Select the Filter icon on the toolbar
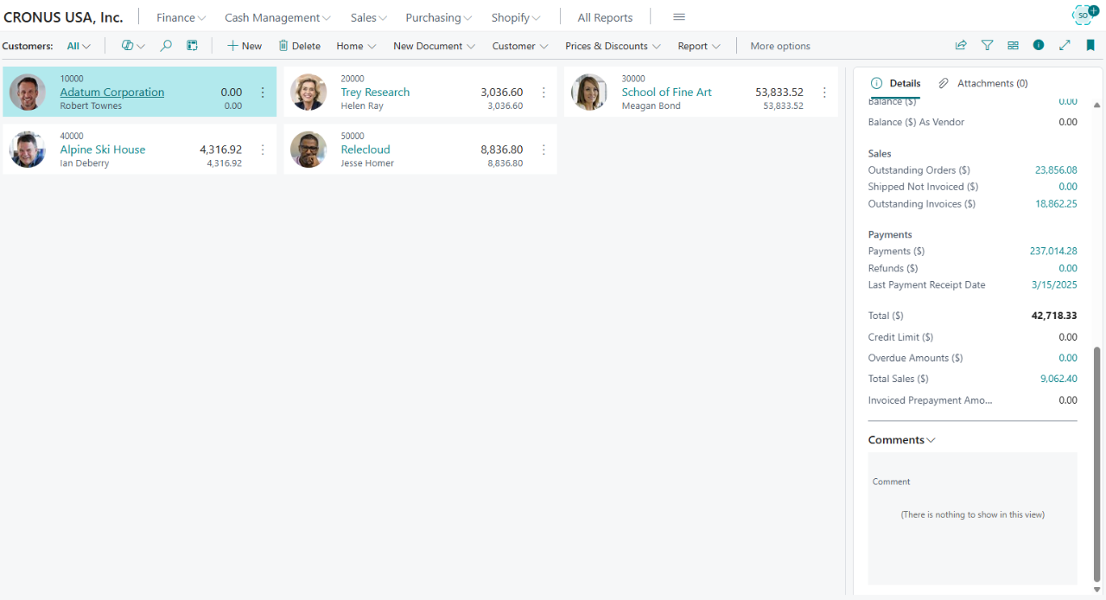 tap(987, 45)
